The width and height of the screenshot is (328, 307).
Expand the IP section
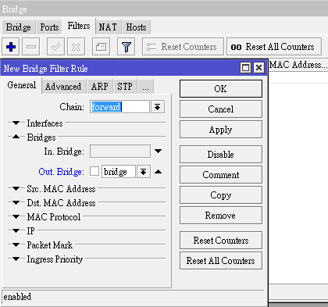[16, 230]
